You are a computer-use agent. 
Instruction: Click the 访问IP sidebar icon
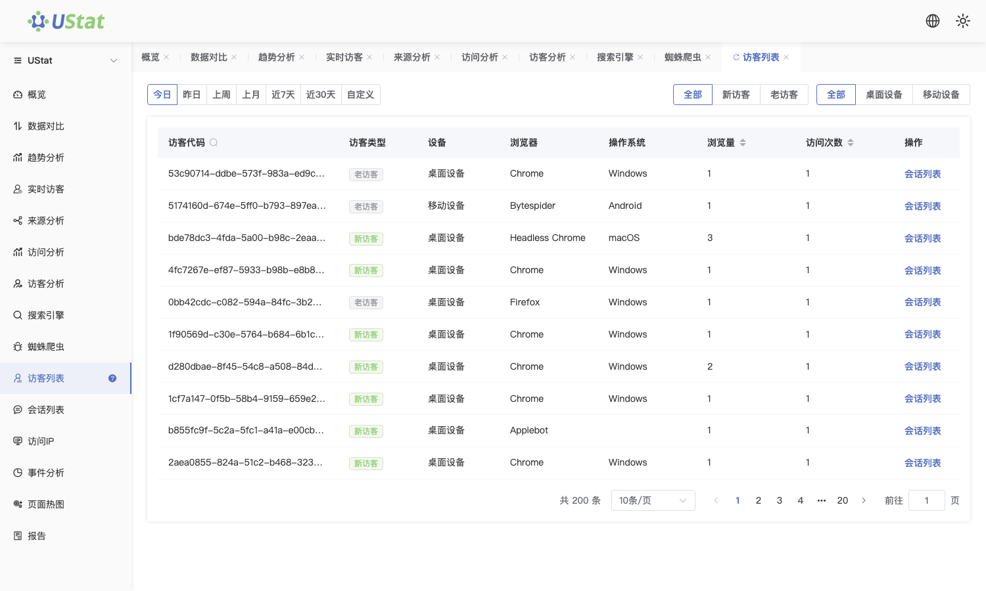pyautogui.click(x=18, y=441)
